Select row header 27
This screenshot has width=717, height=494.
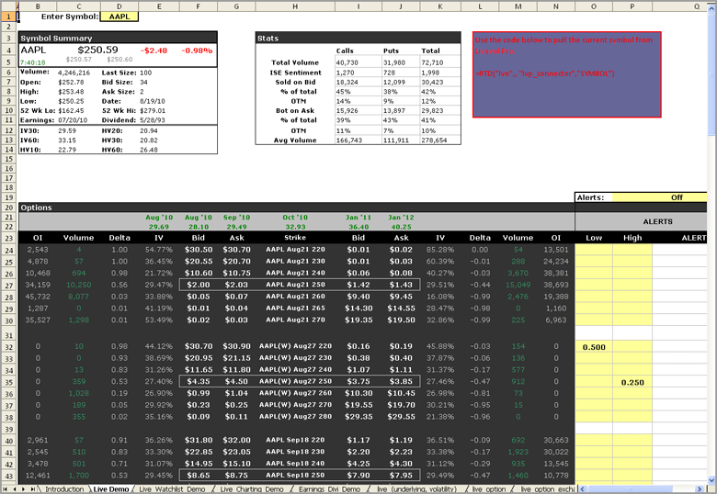pos(8,285)
